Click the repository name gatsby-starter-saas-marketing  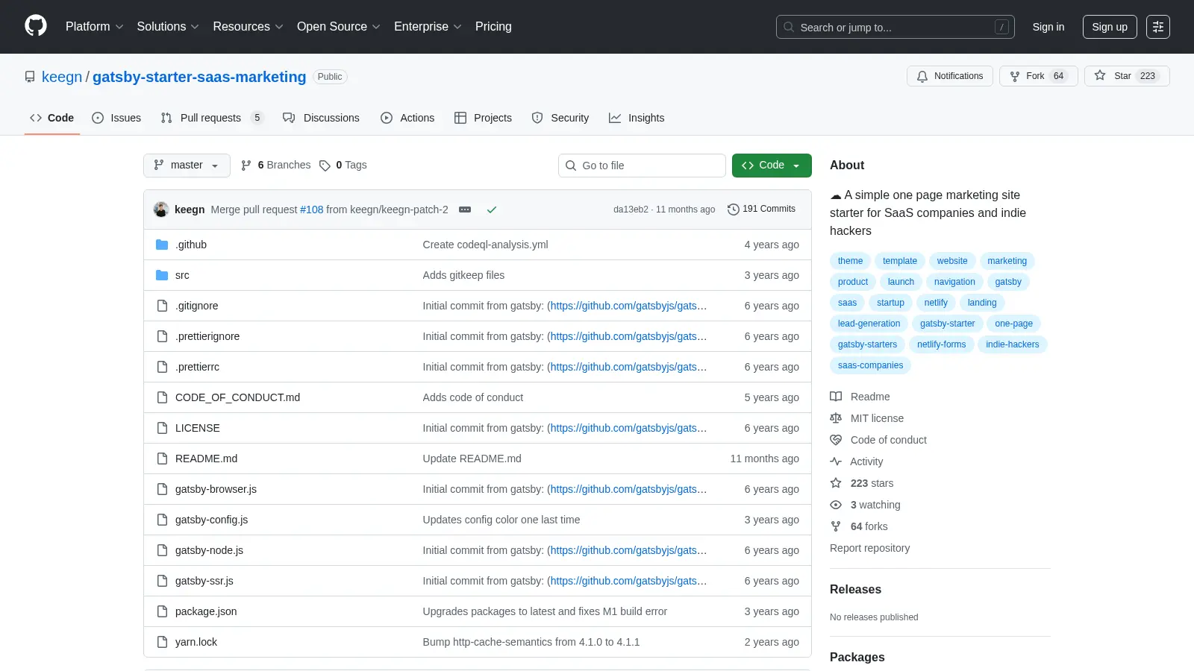click(x=199, y=77)
